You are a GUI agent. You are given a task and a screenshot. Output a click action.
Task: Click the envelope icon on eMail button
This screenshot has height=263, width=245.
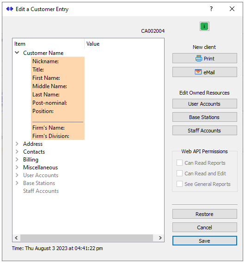[x=198, y=72]
